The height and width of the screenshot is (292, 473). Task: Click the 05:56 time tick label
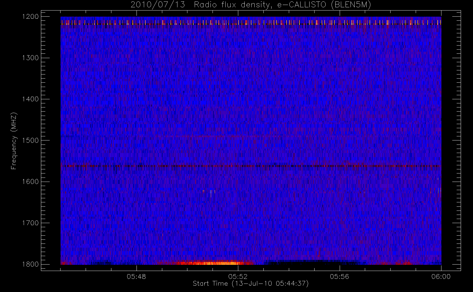tap(339, 277)
